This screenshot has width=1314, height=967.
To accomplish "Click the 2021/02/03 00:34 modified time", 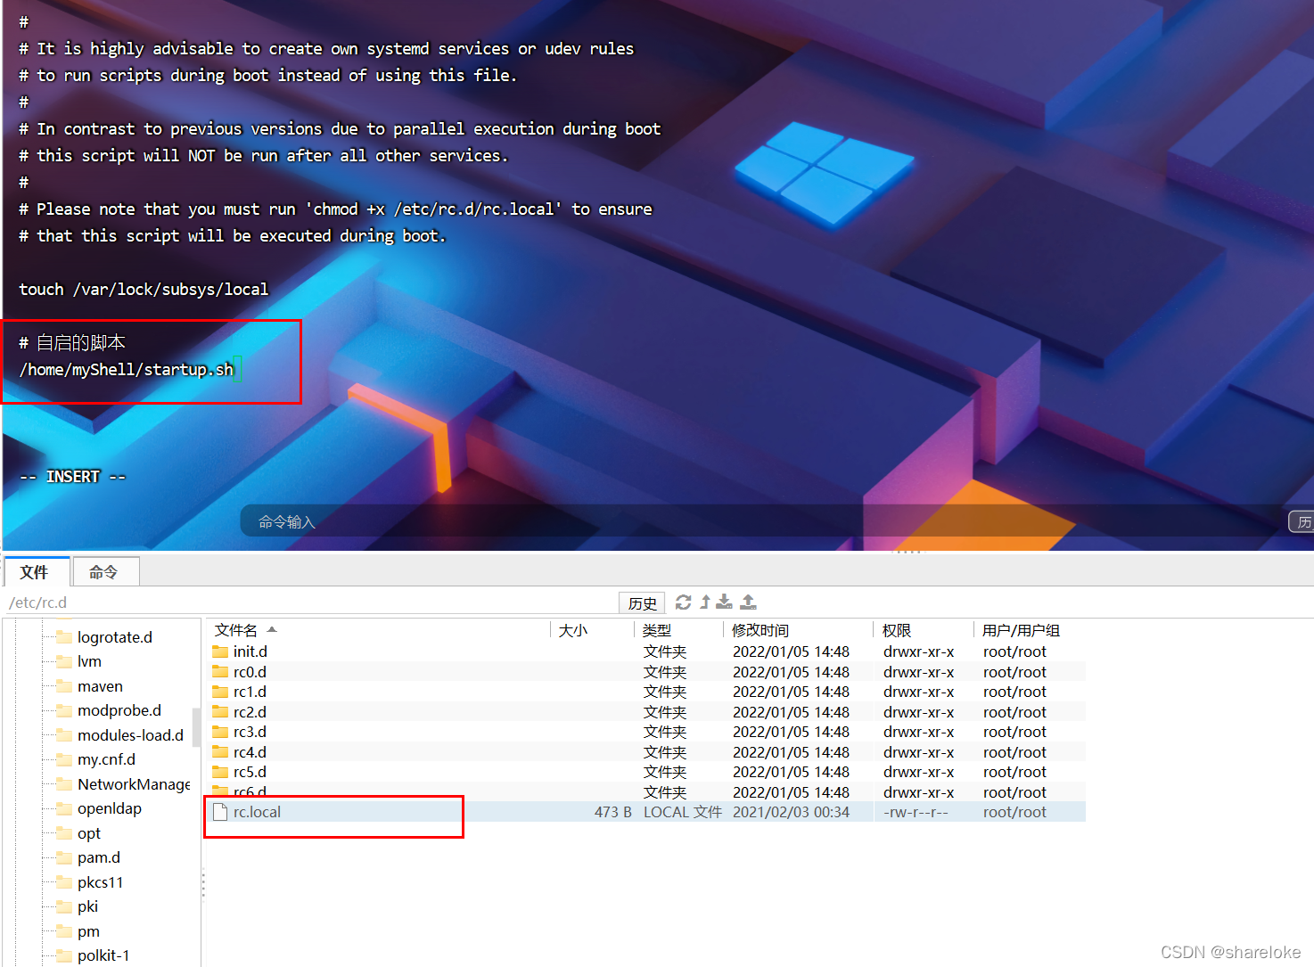I will [x=792, y=812].
